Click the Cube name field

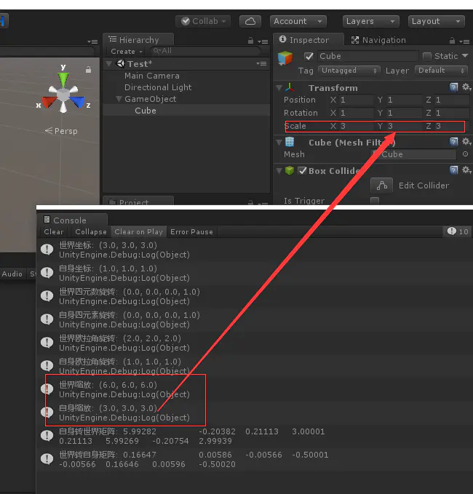(x=367, y=56)
